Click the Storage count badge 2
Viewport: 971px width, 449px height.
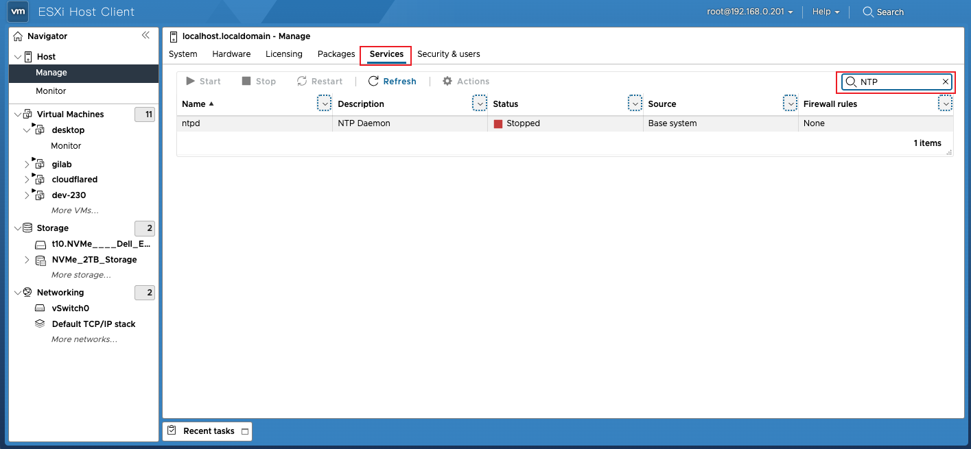click(x=145, y=228)
